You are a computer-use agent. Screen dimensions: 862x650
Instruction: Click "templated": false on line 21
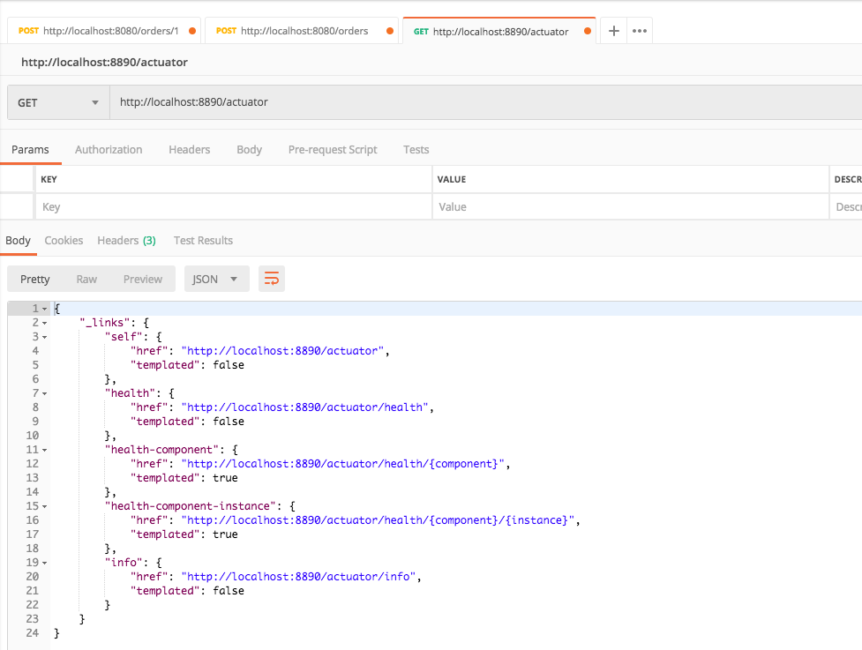tap(187, 591)
